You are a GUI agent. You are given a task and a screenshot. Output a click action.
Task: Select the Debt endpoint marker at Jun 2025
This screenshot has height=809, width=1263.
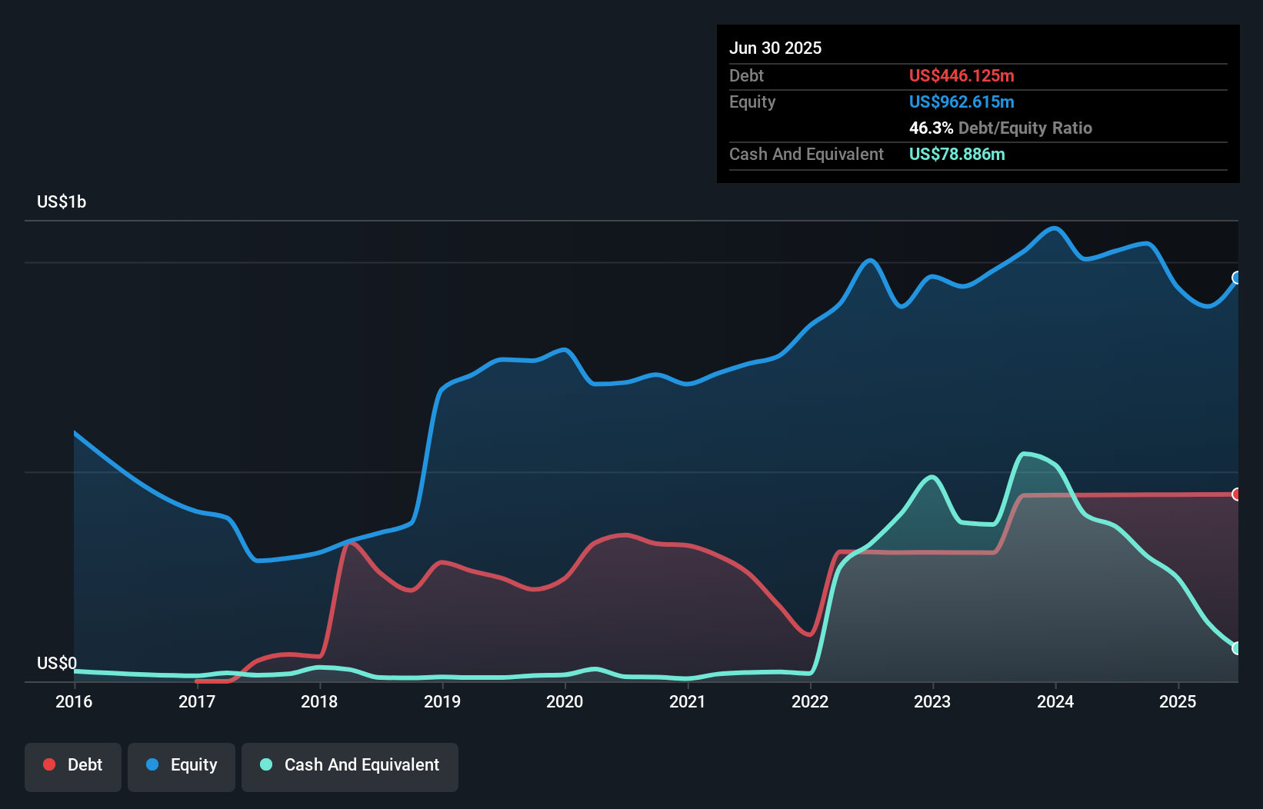1237,494
